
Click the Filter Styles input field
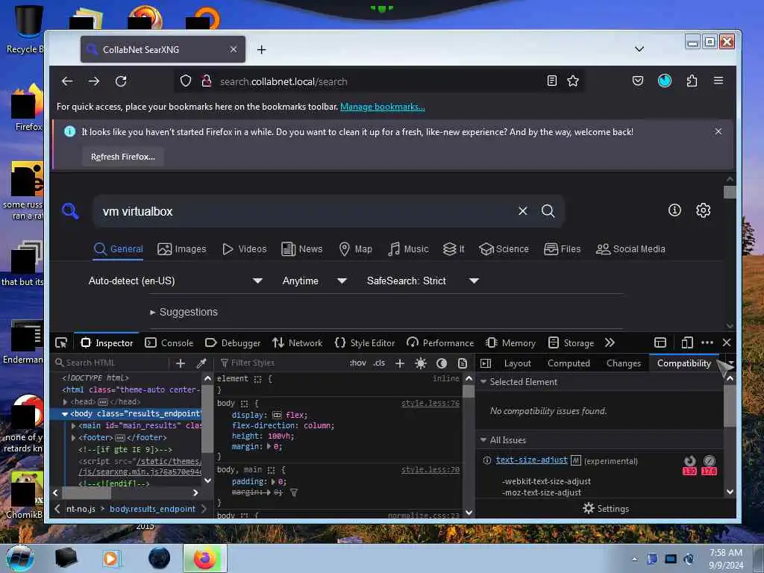click(x=281, y=363)
